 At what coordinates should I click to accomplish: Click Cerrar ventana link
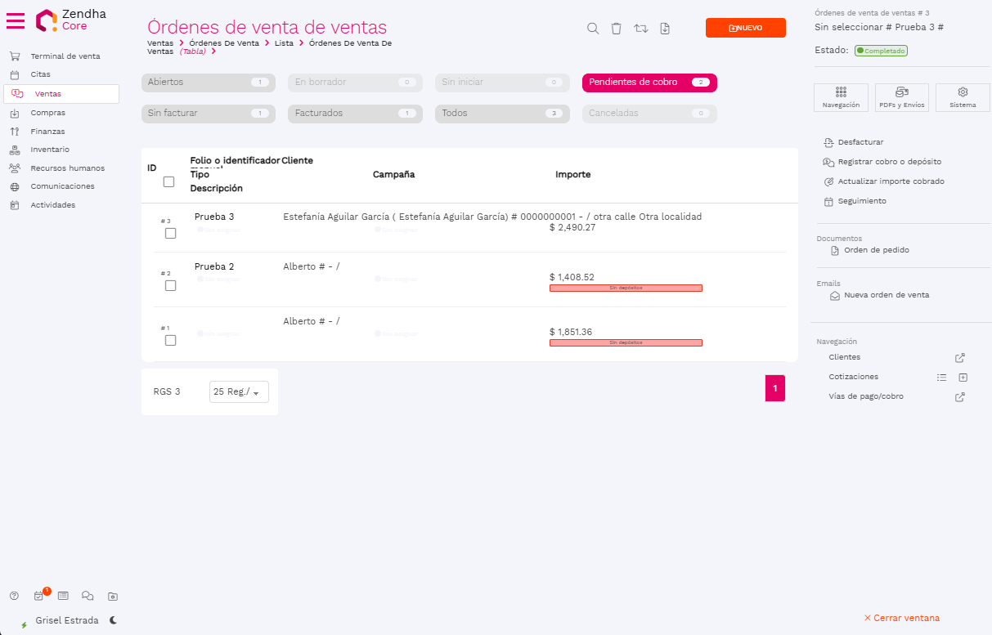(902, 618)
